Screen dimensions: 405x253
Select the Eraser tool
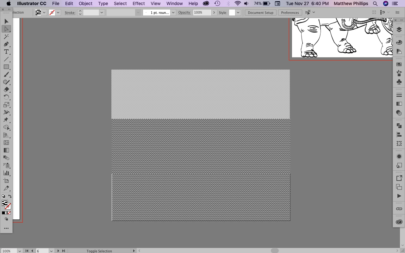click(6, 89)
